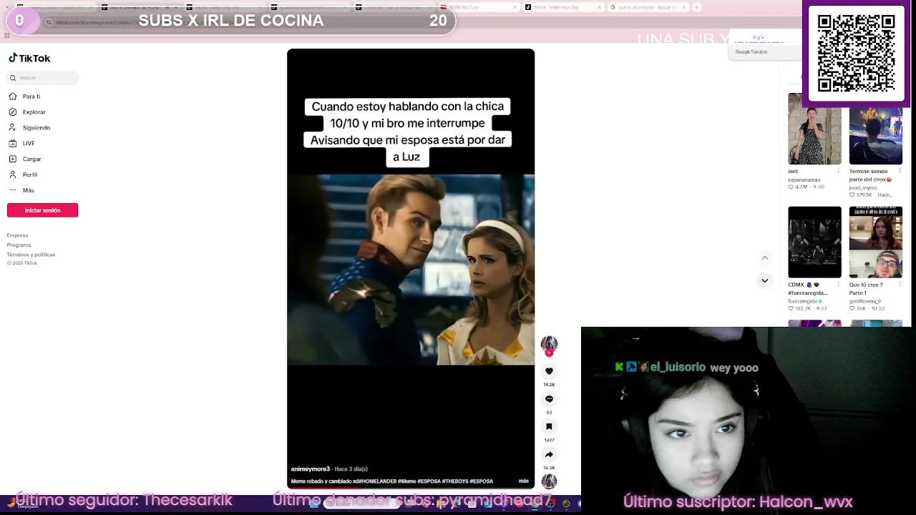Open comments with the speech bubble icon
This screenshot has width=916, height=515.
tap(549, 399)
